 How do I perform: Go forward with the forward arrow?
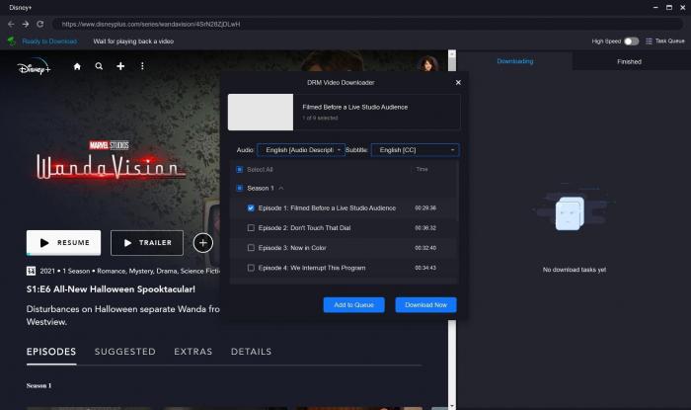[x=26, y=25]
